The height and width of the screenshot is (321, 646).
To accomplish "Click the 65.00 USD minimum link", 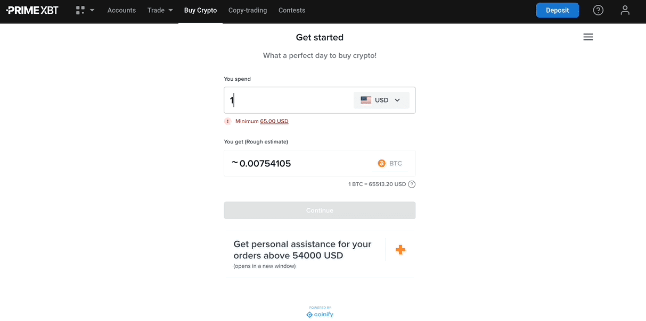I will click(274, 121).
